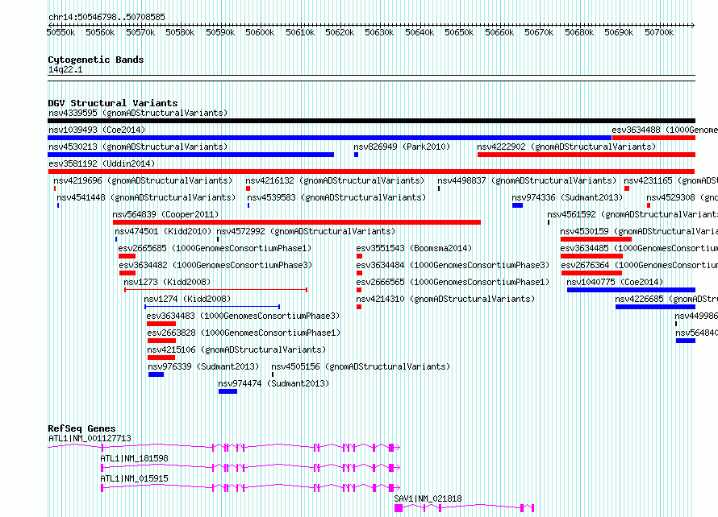Image resolution: width=718 pixels, height=517 pixels.
Task: Open the esv3634484 label link
Action: tap(453, 265)
